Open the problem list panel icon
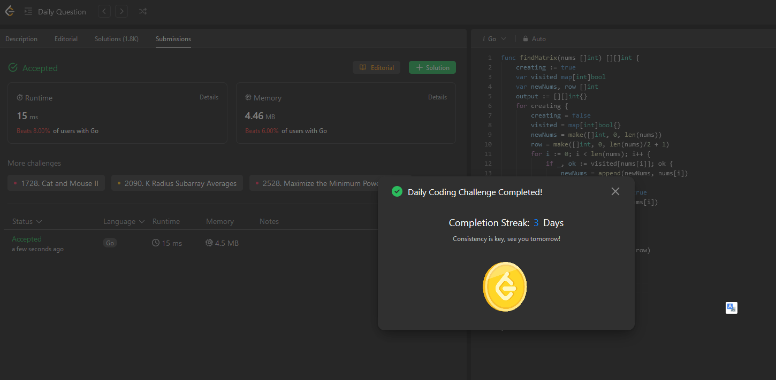The image size is (776, 380). click(x=28, y=11)
